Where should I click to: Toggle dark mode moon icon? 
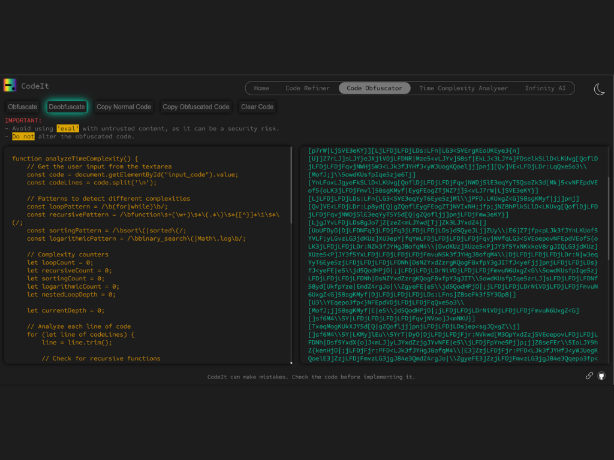599,89
